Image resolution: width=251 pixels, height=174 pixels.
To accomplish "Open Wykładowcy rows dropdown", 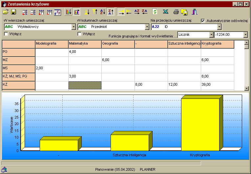I will (x=73, y=27).
